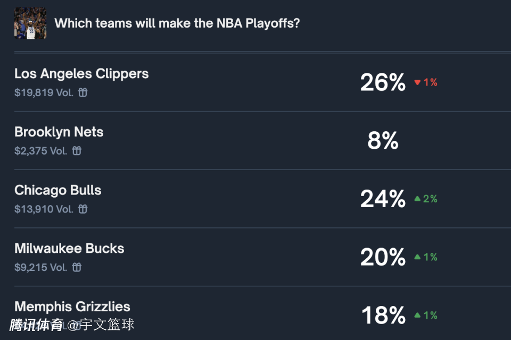Open the NBA Playoffs market thumbnail image
This screenshot has width=511, height=340.
(x=30, y=23)
